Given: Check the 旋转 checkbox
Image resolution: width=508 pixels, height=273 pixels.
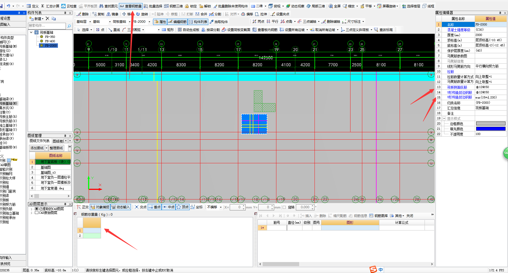Looking at the screenshot, I should (x=284, y=207).
